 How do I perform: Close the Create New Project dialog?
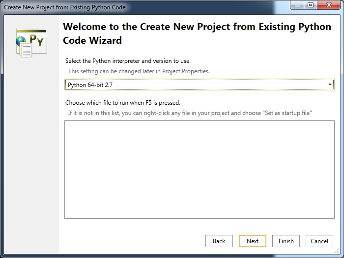coord(328,5)
